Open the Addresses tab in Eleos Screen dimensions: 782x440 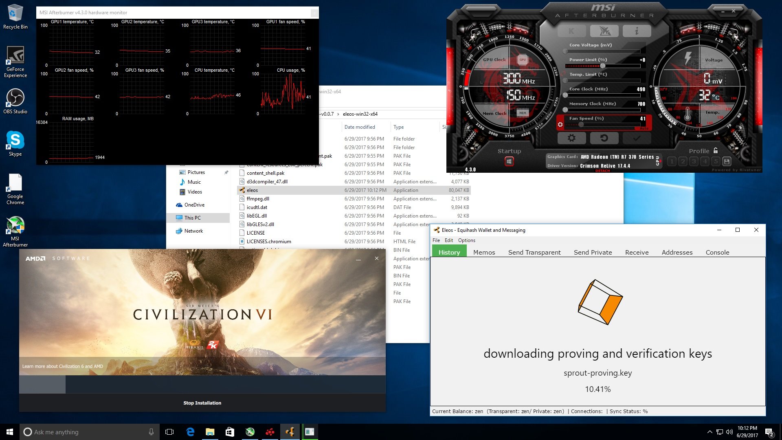click(x=677, y=252)
